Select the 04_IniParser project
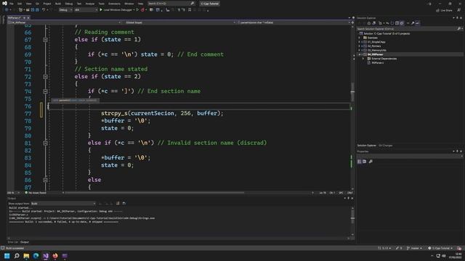Screen dimensions: 465x261 click(375, 54)
